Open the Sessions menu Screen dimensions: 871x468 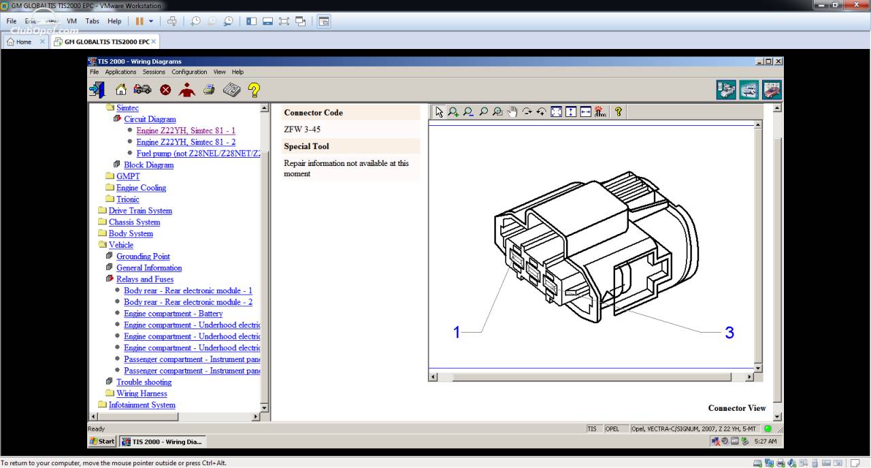(154, 71)
